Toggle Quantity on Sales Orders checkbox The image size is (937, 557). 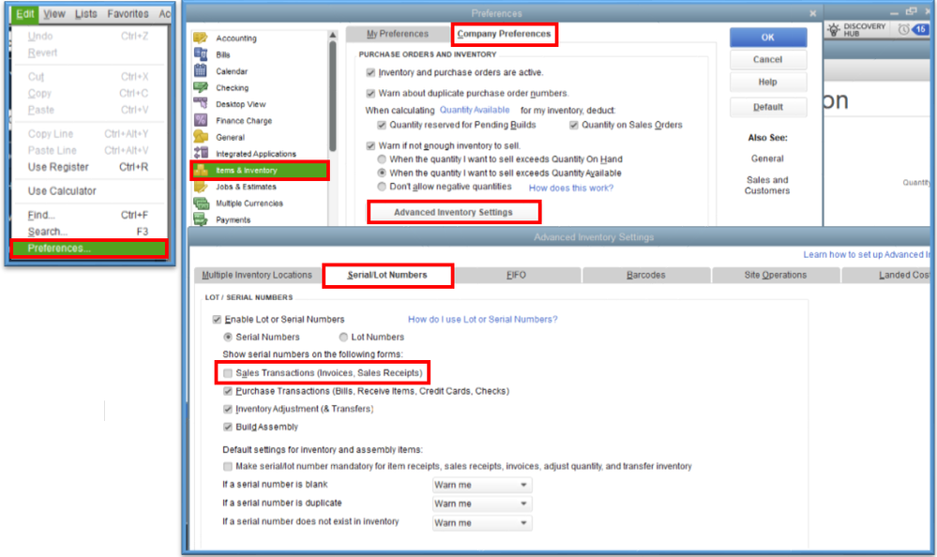(574, 125)
